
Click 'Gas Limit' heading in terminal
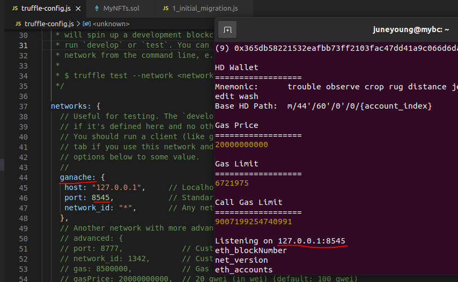click(x=237, y=164)
